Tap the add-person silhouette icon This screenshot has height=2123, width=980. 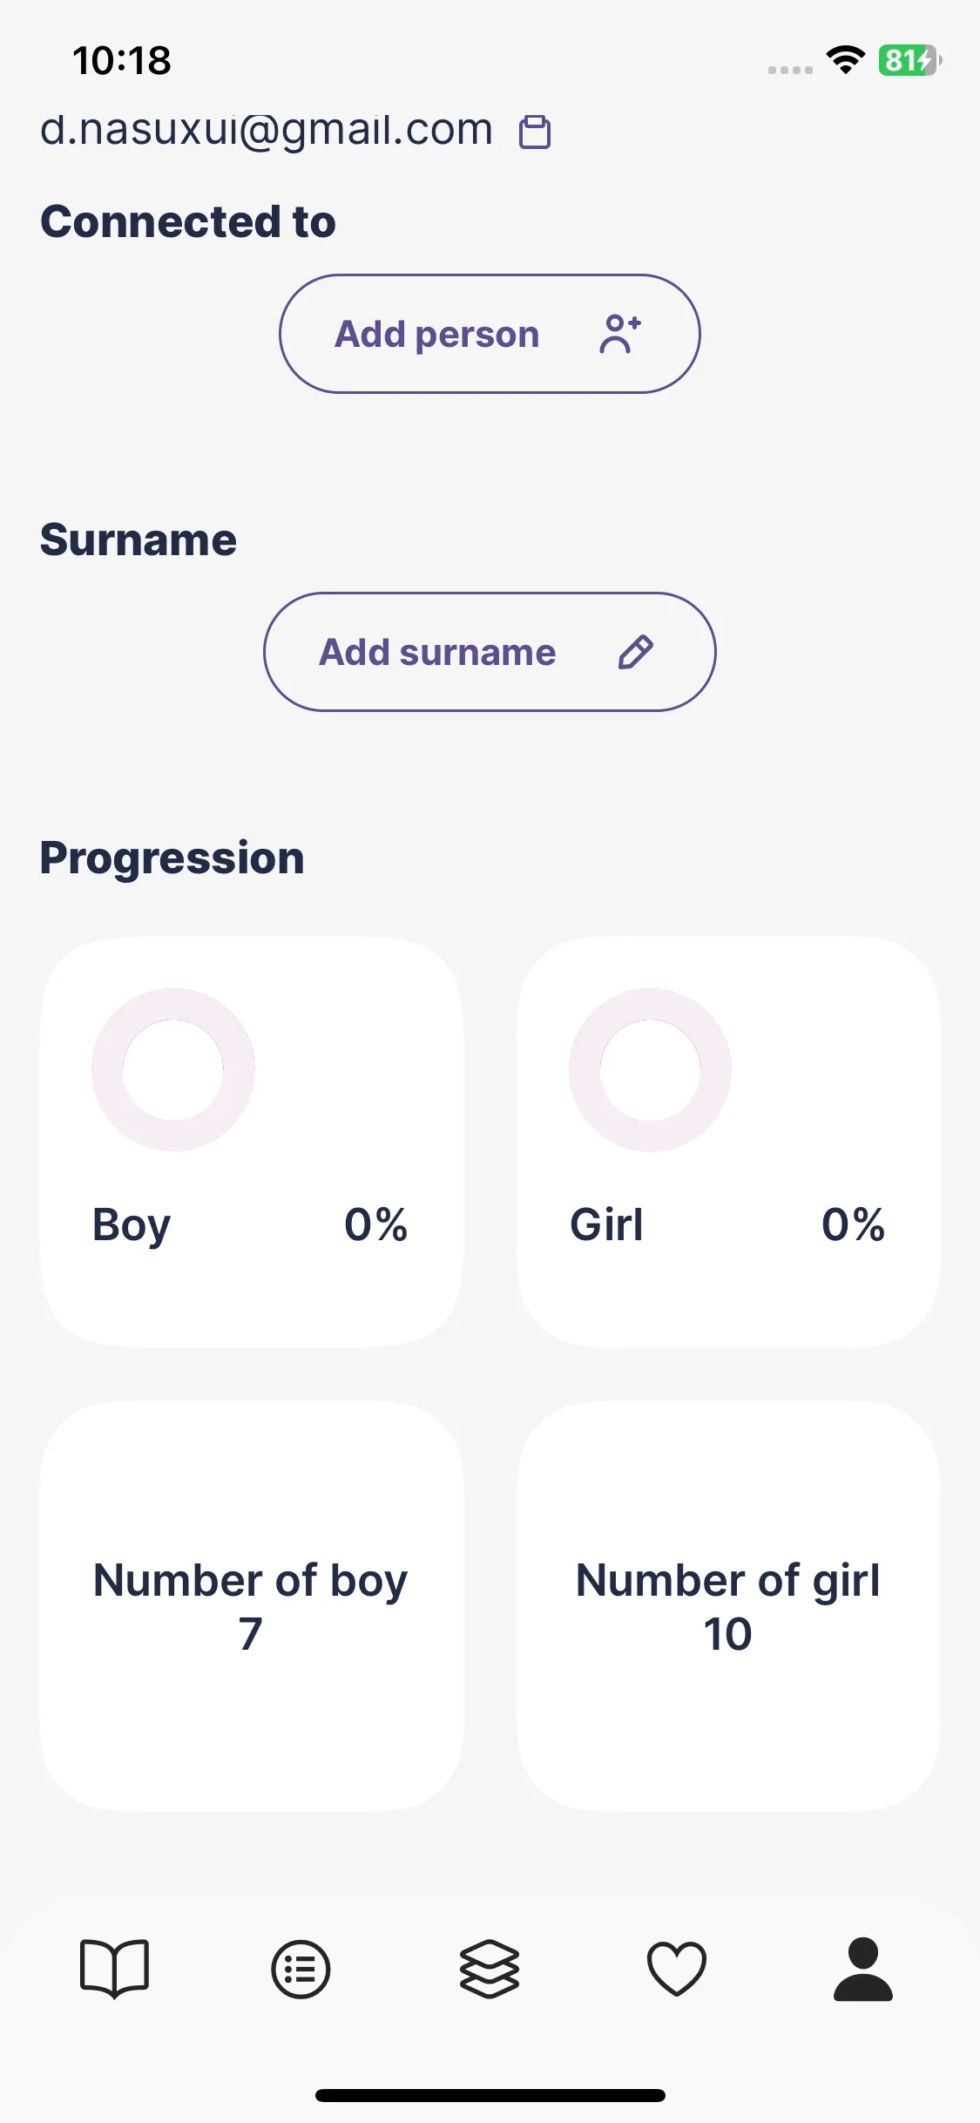point(619,334)
